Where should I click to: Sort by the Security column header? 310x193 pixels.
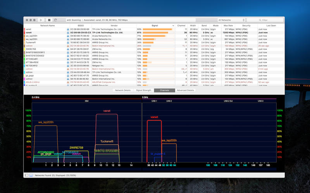click(x=246, y=25)
